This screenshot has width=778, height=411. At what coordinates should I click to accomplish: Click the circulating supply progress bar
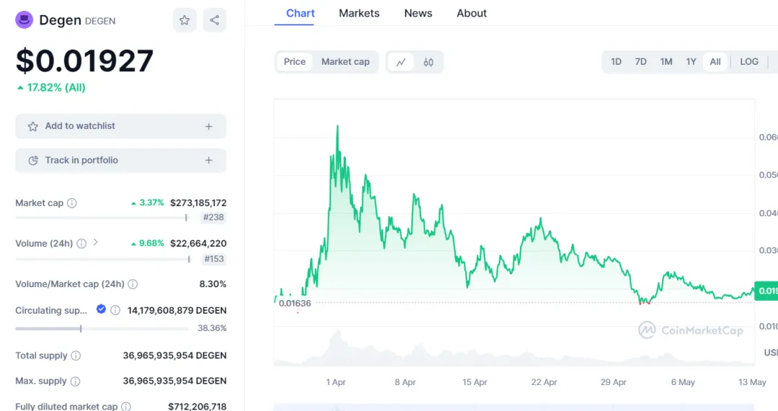pyautogui.click(x=101, y=328)
